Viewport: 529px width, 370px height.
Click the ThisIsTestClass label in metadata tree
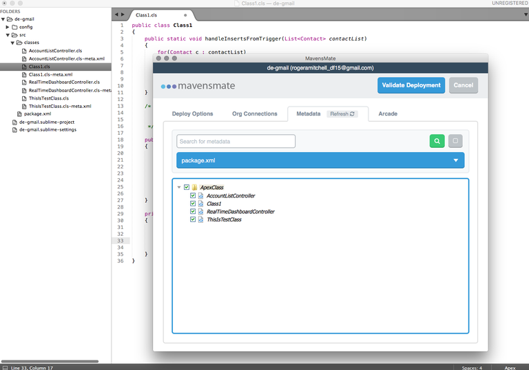(x=224, y=219)
